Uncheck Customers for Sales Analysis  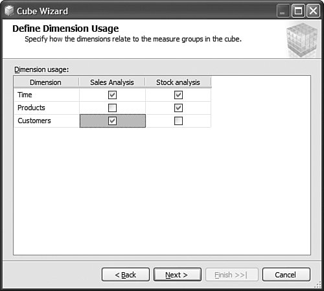tap(112, 121)
